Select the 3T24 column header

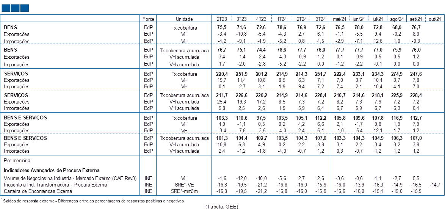[x=320, y=19]
